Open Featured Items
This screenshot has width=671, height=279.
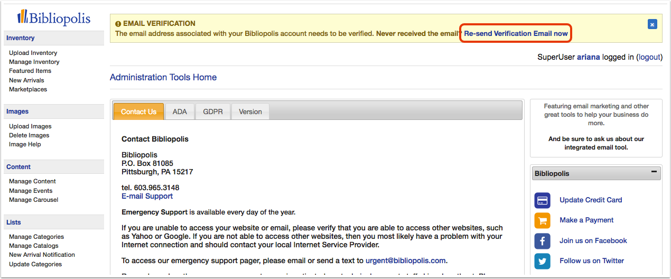coord(30,71)
